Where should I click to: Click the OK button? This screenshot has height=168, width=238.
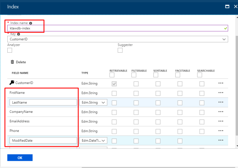(20, 158)
